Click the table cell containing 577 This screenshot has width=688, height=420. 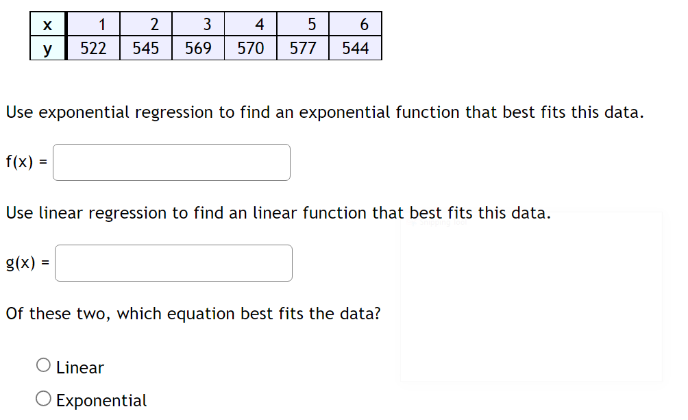coord(302,48)
